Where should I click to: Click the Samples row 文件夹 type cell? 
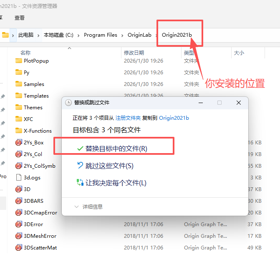(x=192, y=84)
